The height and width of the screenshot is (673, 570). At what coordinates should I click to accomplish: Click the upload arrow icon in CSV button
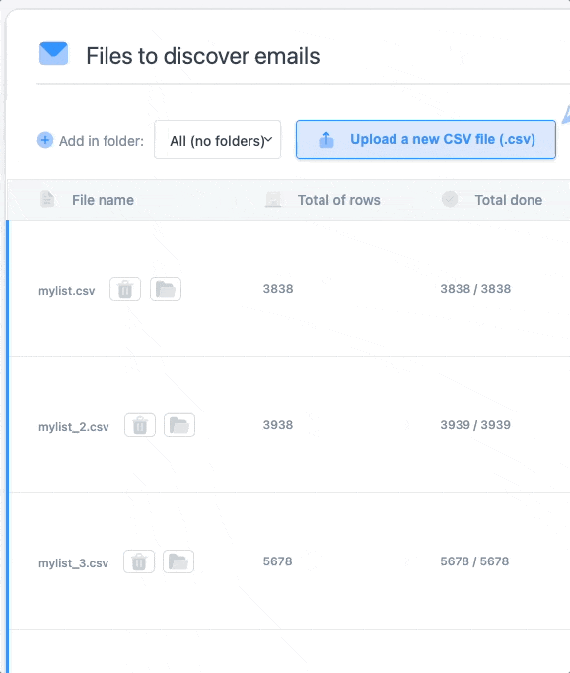coord(326,139)
